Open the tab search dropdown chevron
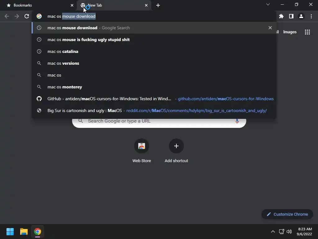This screenshot has height=239, width=318. pos(268,4)
